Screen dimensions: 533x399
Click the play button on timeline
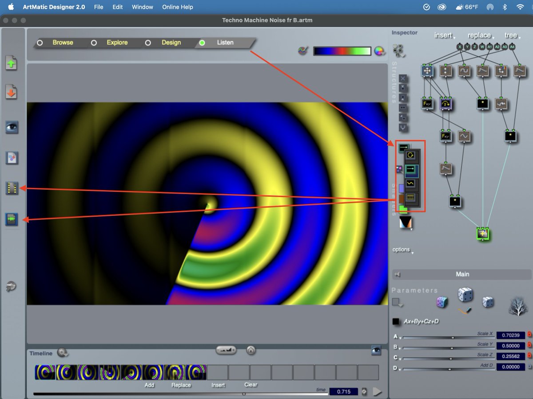(377, 391)
